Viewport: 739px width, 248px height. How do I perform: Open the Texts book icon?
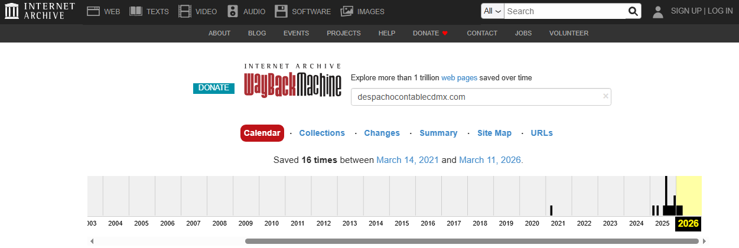(136, 11)
